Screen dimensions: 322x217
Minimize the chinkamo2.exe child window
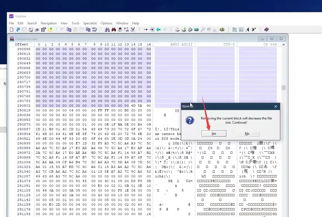pyautogui.click(x=262, y=39)
